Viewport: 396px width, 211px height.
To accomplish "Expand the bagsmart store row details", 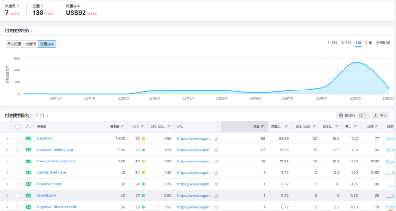I will (x=7, y=184).
